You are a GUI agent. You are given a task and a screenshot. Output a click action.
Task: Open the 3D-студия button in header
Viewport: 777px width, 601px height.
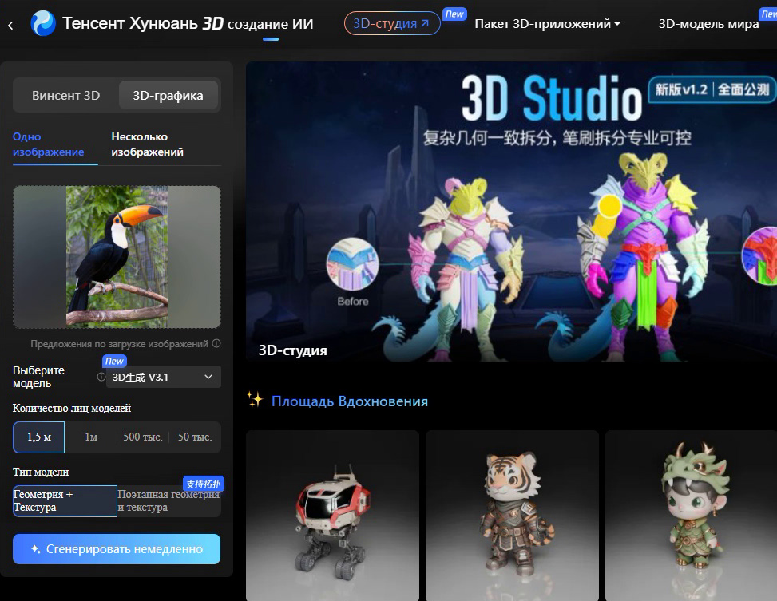pyautogui.click(x=392, y=23)
